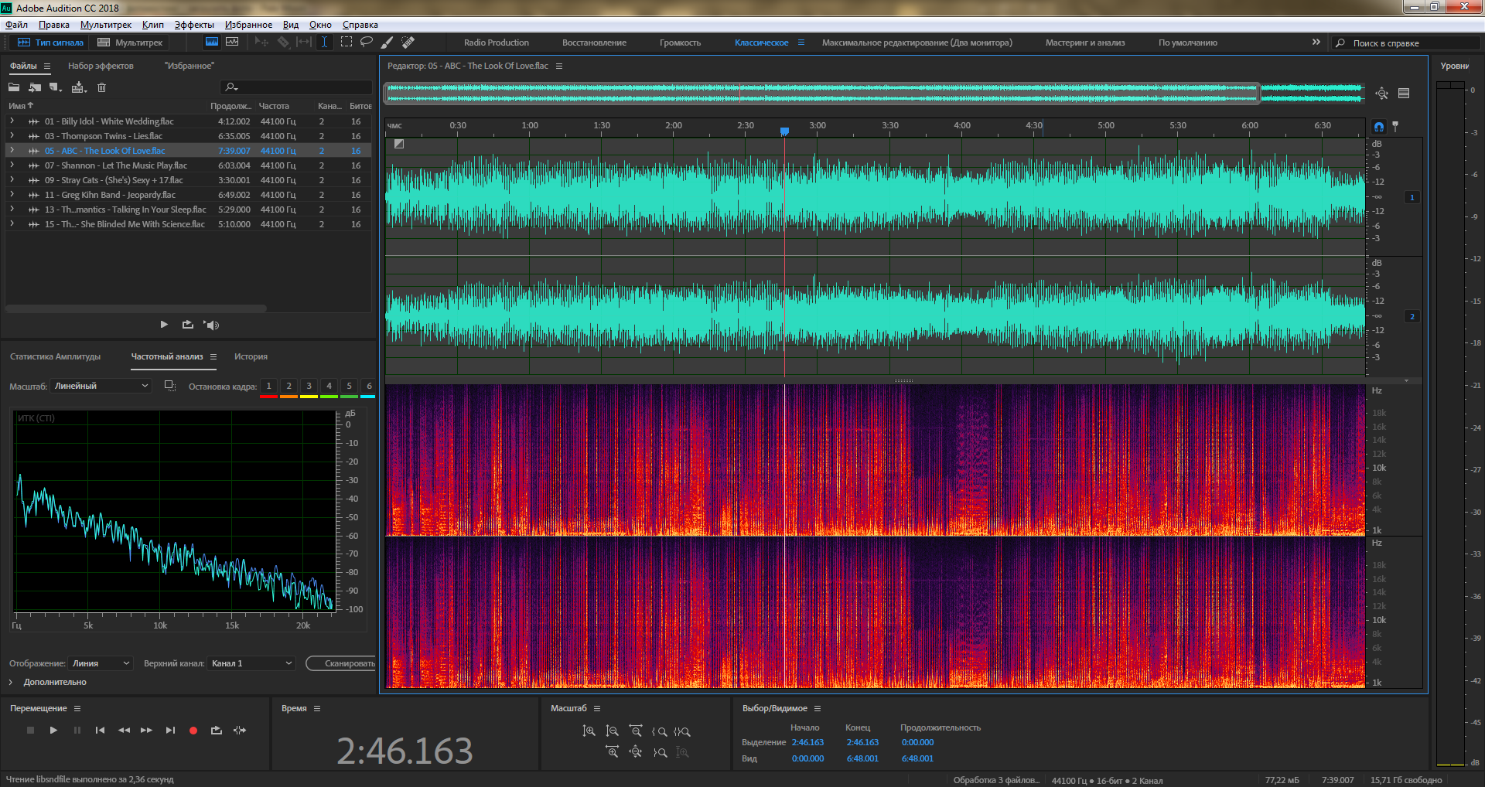This screenshot has height=787, width=1485.
Task: Open the Верхний канал dropdown
Action: (251, 663)
